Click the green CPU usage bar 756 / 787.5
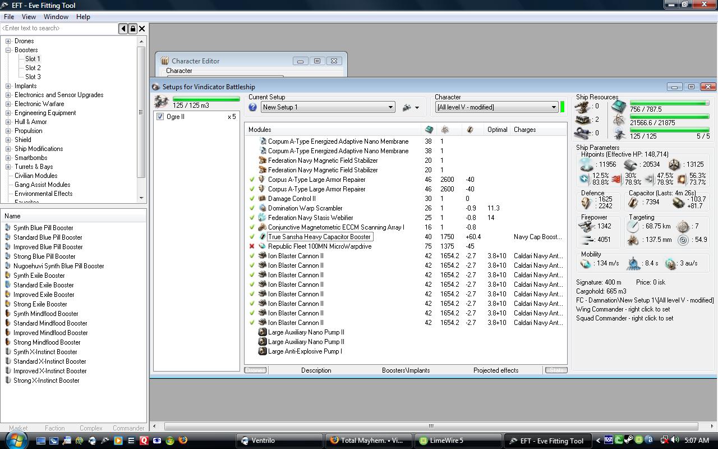 (670, 103)
